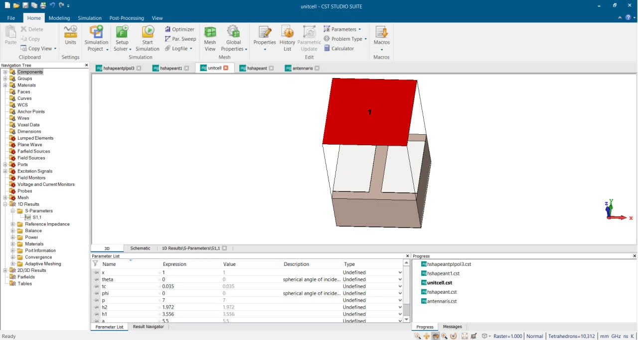Open Type dropdown for theta parameter
Viewport: 638px width, 340px height.
click(x=399, y=279)
